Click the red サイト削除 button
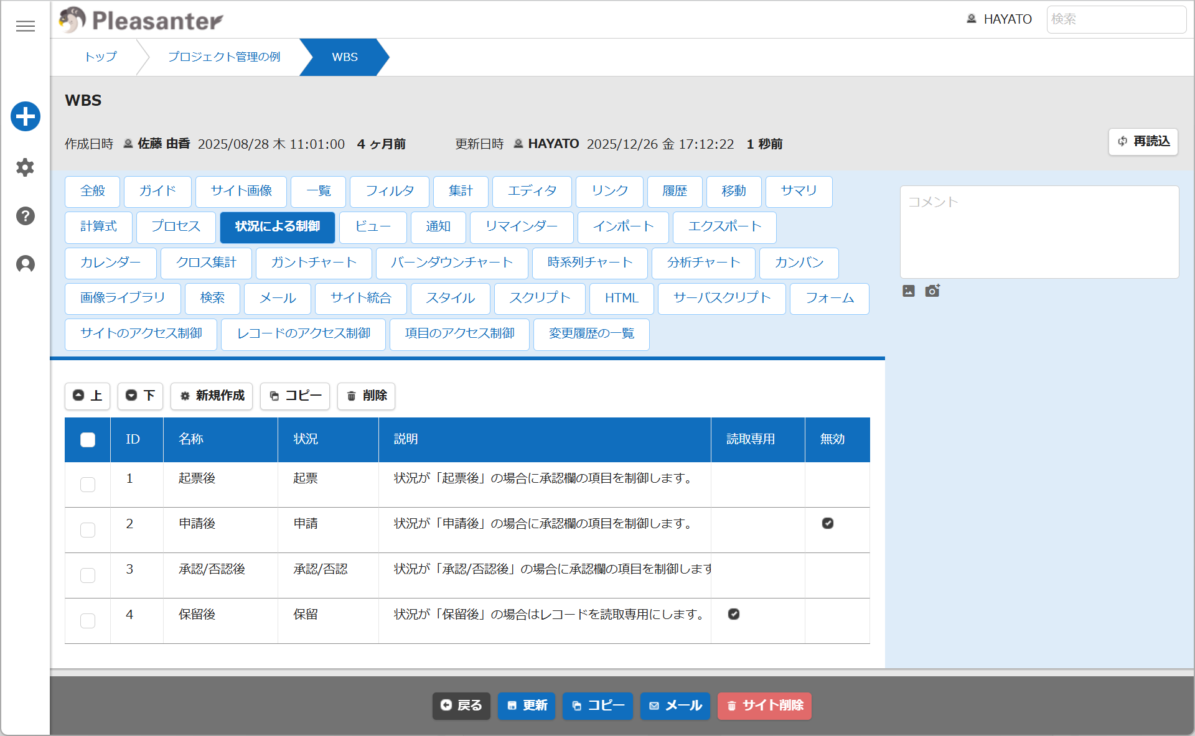 click(x=764, y=706)
